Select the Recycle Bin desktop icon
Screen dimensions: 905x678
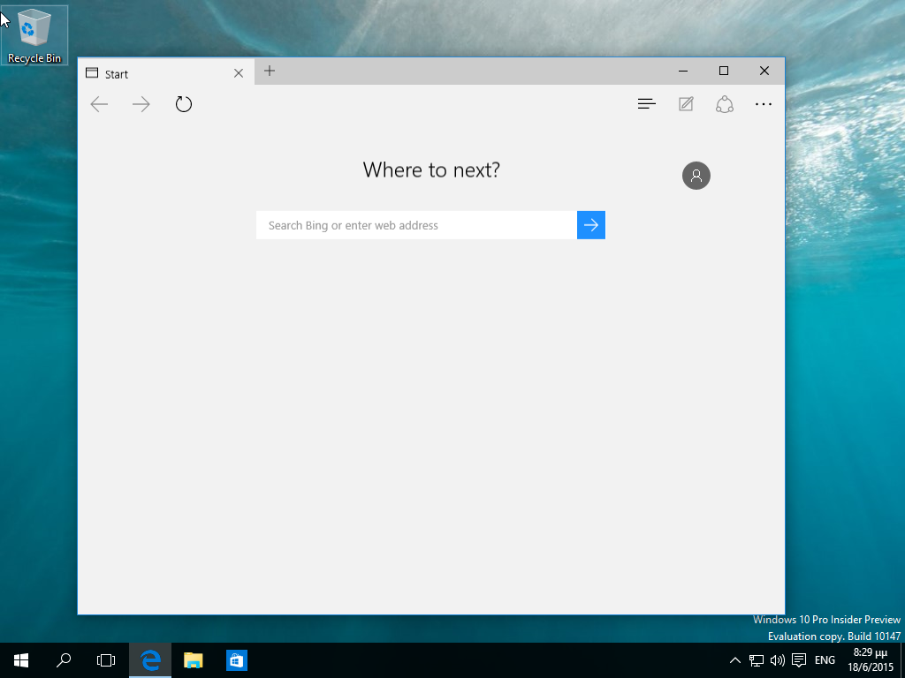coord(34,35)
